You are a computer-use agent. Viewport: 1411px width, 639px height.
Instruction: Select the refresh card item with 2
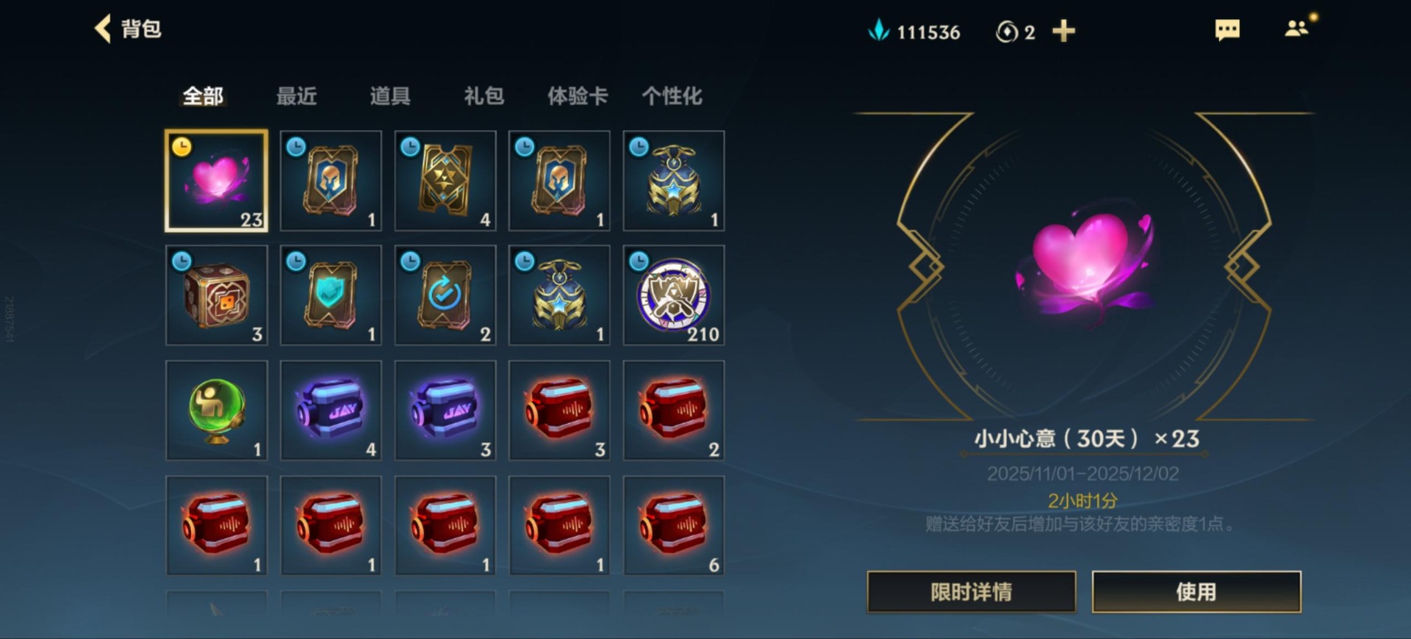pos(445,295)
